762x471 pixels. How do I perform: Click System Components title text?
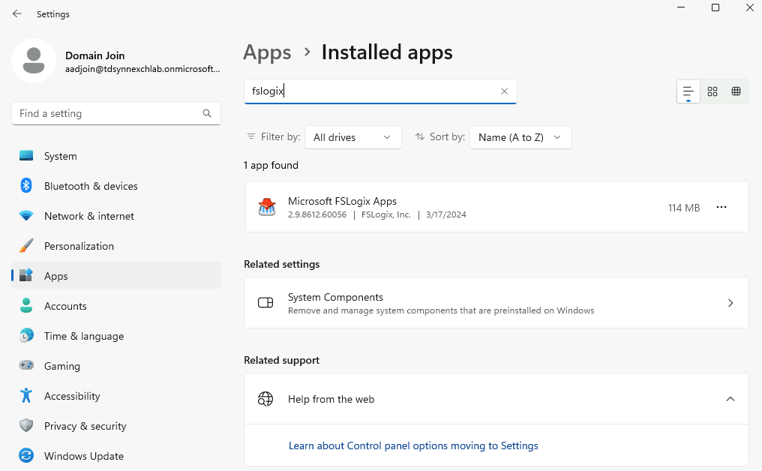pos(335,297)
